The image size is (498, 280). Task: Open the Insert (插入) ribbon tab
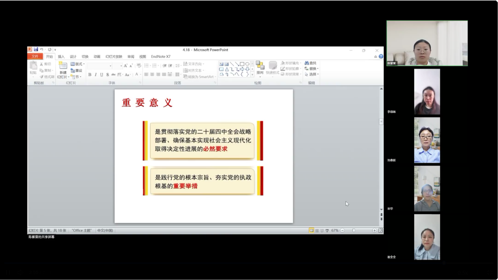61,57
